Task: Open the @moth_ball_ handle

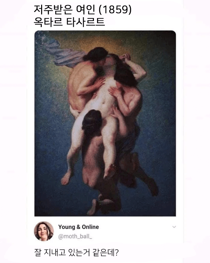Action: tap(75, 236)
